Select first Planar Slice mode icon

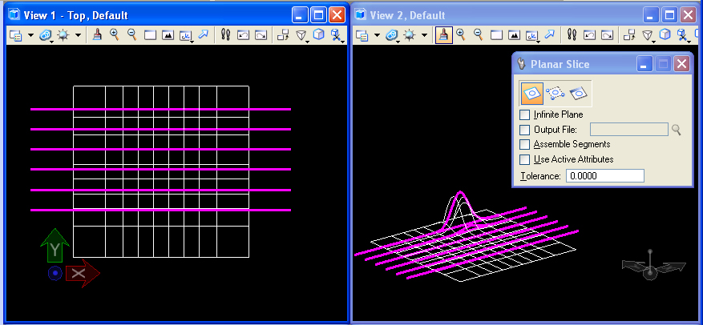tap(531, 93)
